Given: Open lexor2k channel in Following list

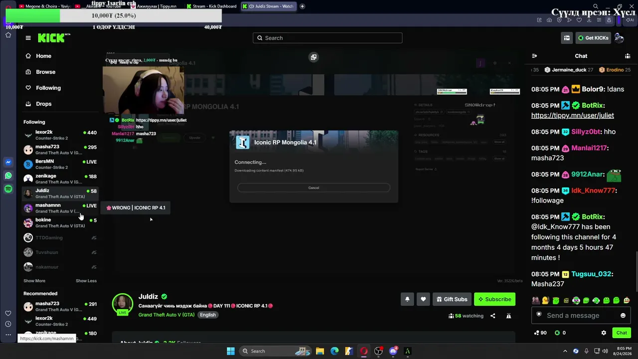Looking at the screenshot, I should point(60,135).
